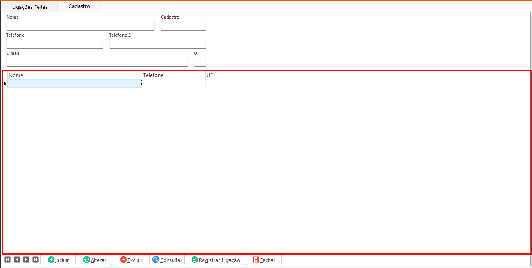Image resolution: width=532 pixels, height=268 pixels.
Task: Close the form with Fechar
Action: [x=264, y=260]
